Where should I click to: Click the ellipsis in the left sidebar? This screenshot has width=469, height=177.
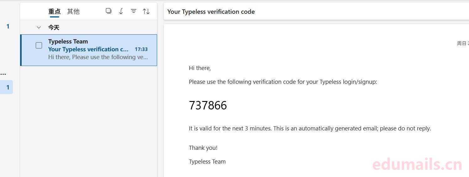click(x=3, y=74)
